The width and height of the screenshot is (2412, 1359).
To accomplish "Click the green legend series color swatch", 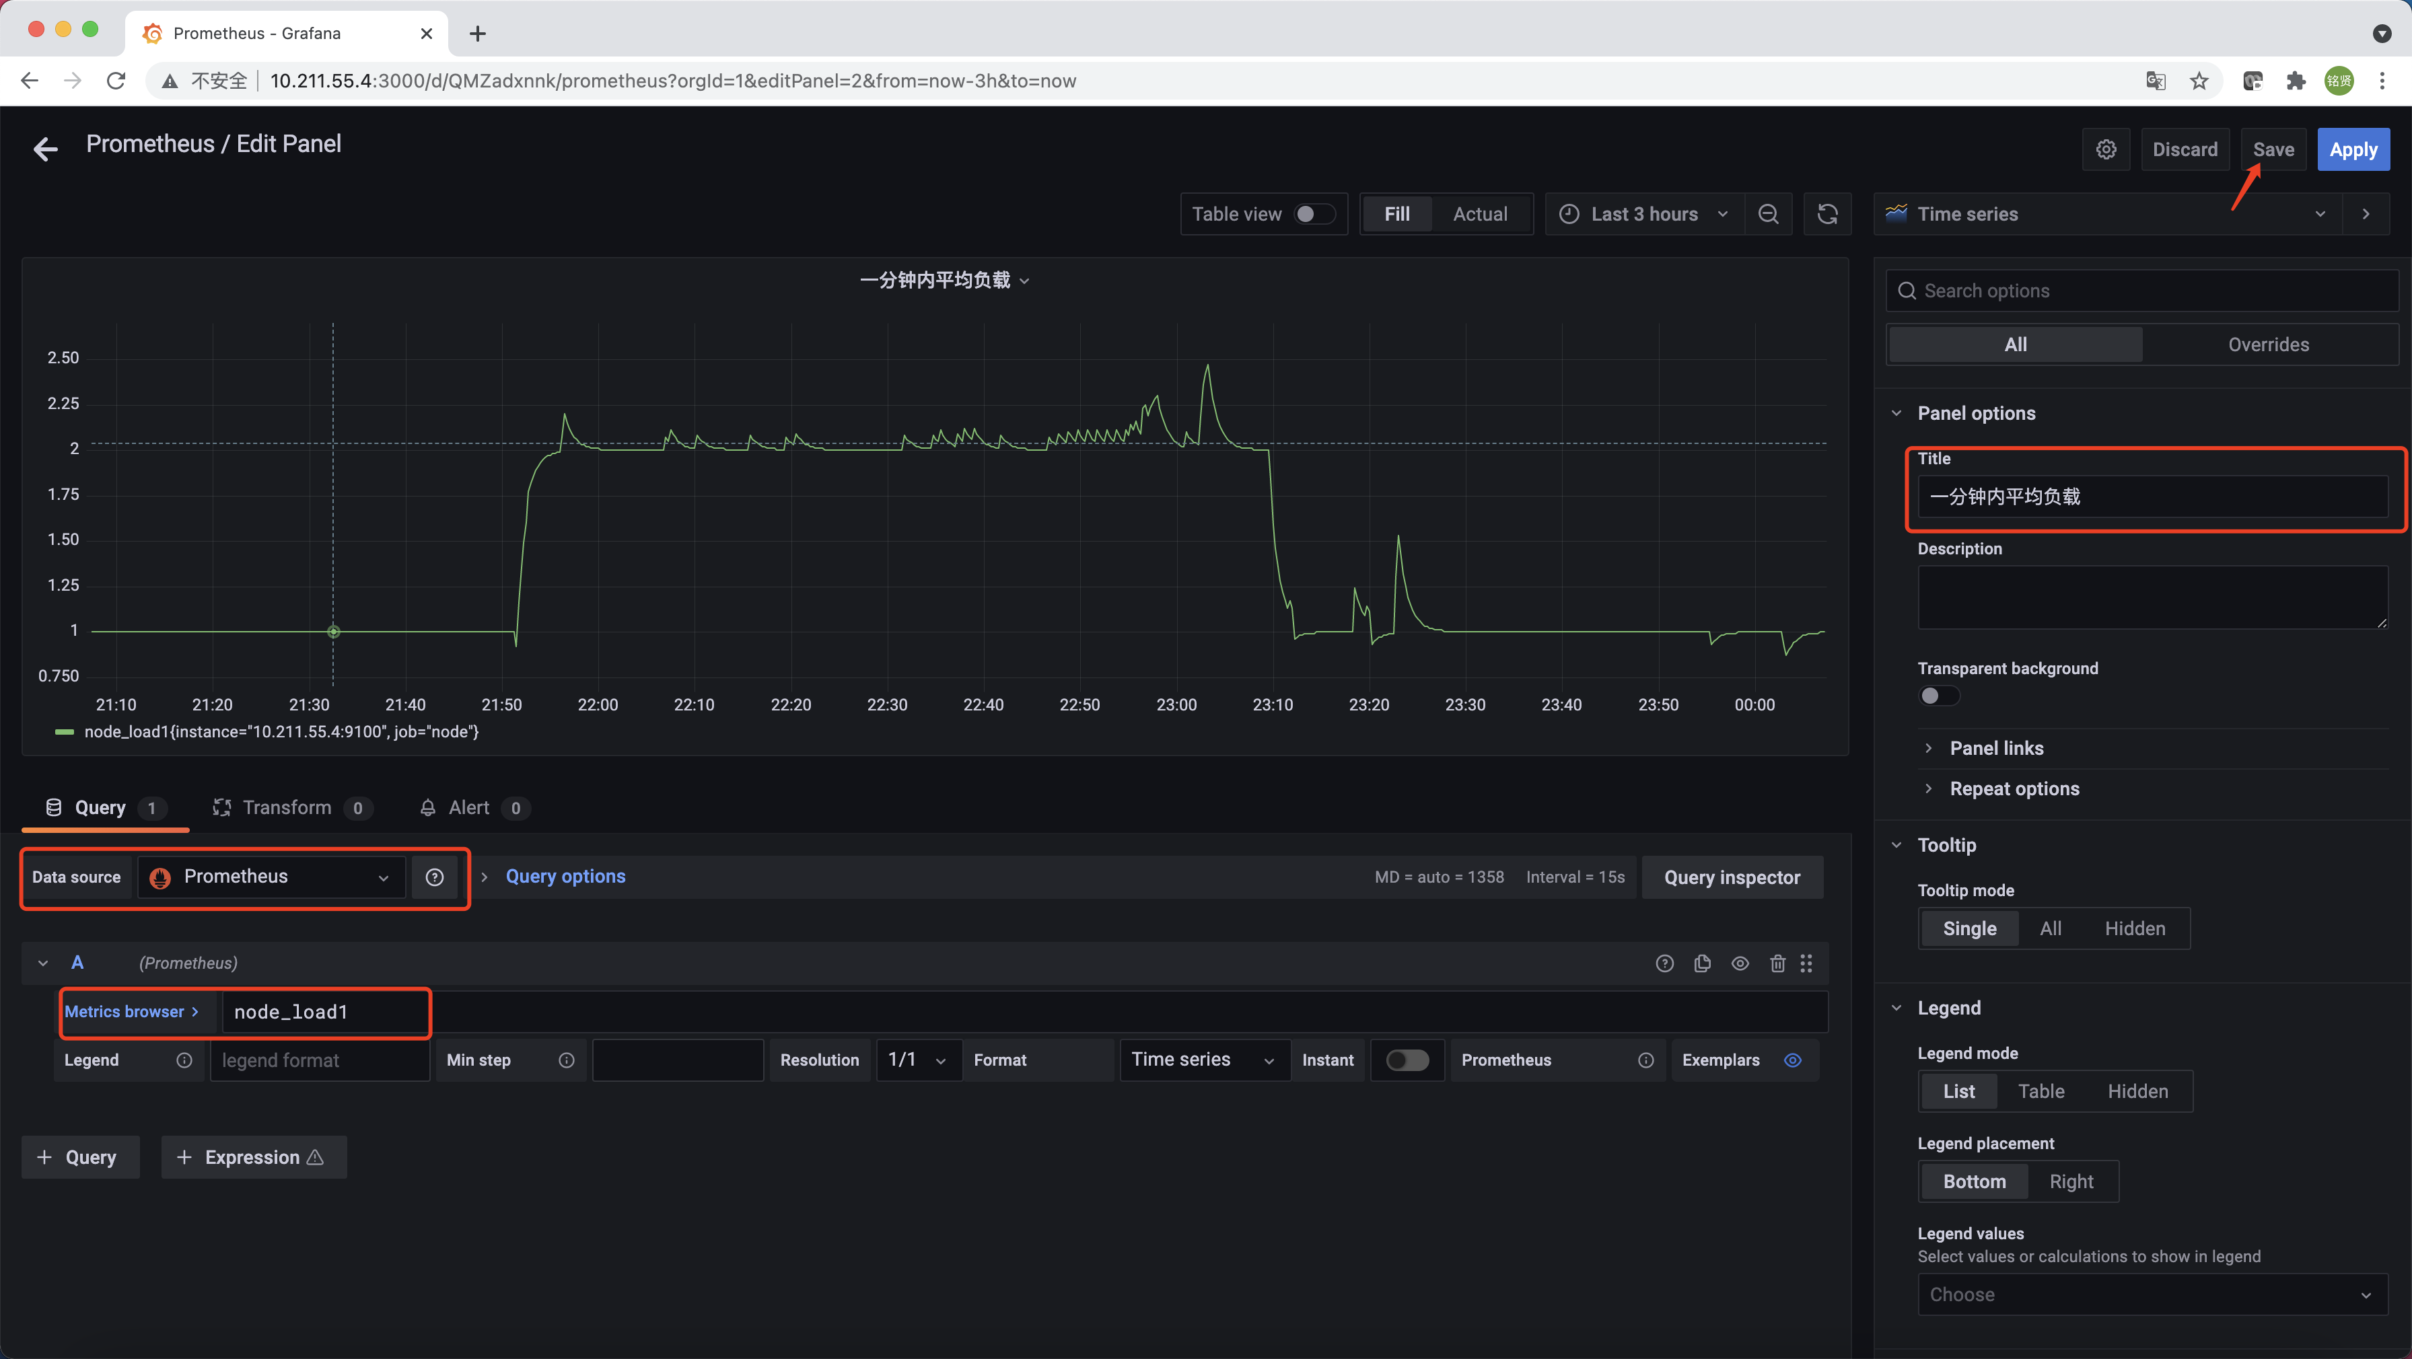I will [65, 732].
